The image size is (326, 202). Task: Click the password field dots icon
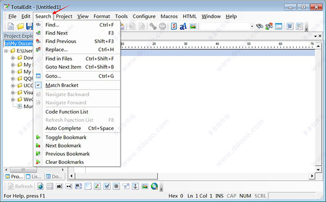(69, 186)
